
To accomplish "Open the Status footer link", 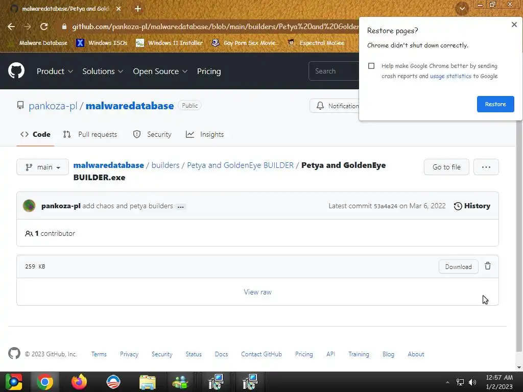I will click(194, 354).
